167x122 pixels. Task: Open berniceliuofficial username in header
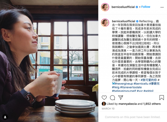pos(123,7)
